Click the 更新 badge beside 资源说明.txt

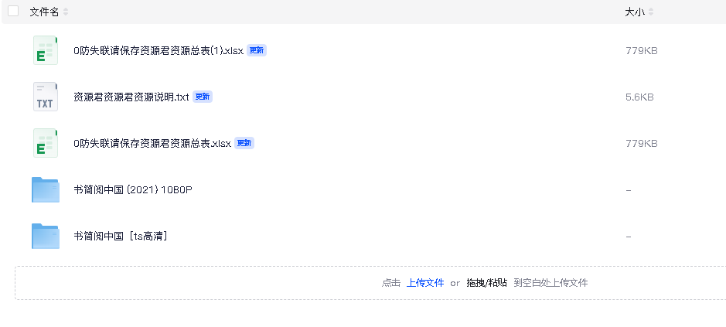coord(203,97)
